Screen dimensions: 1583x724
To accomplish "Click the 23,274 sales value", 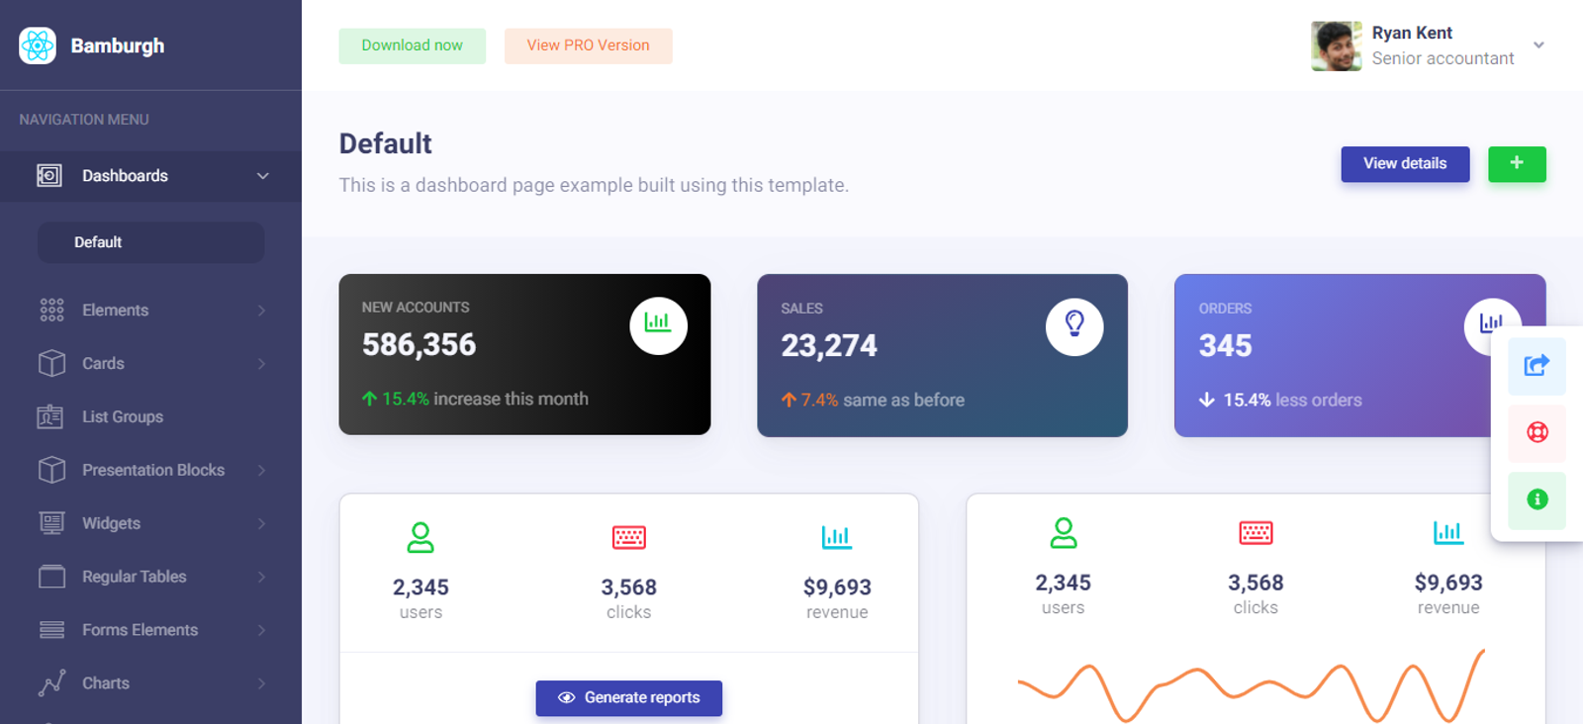I will click(829, 345).
